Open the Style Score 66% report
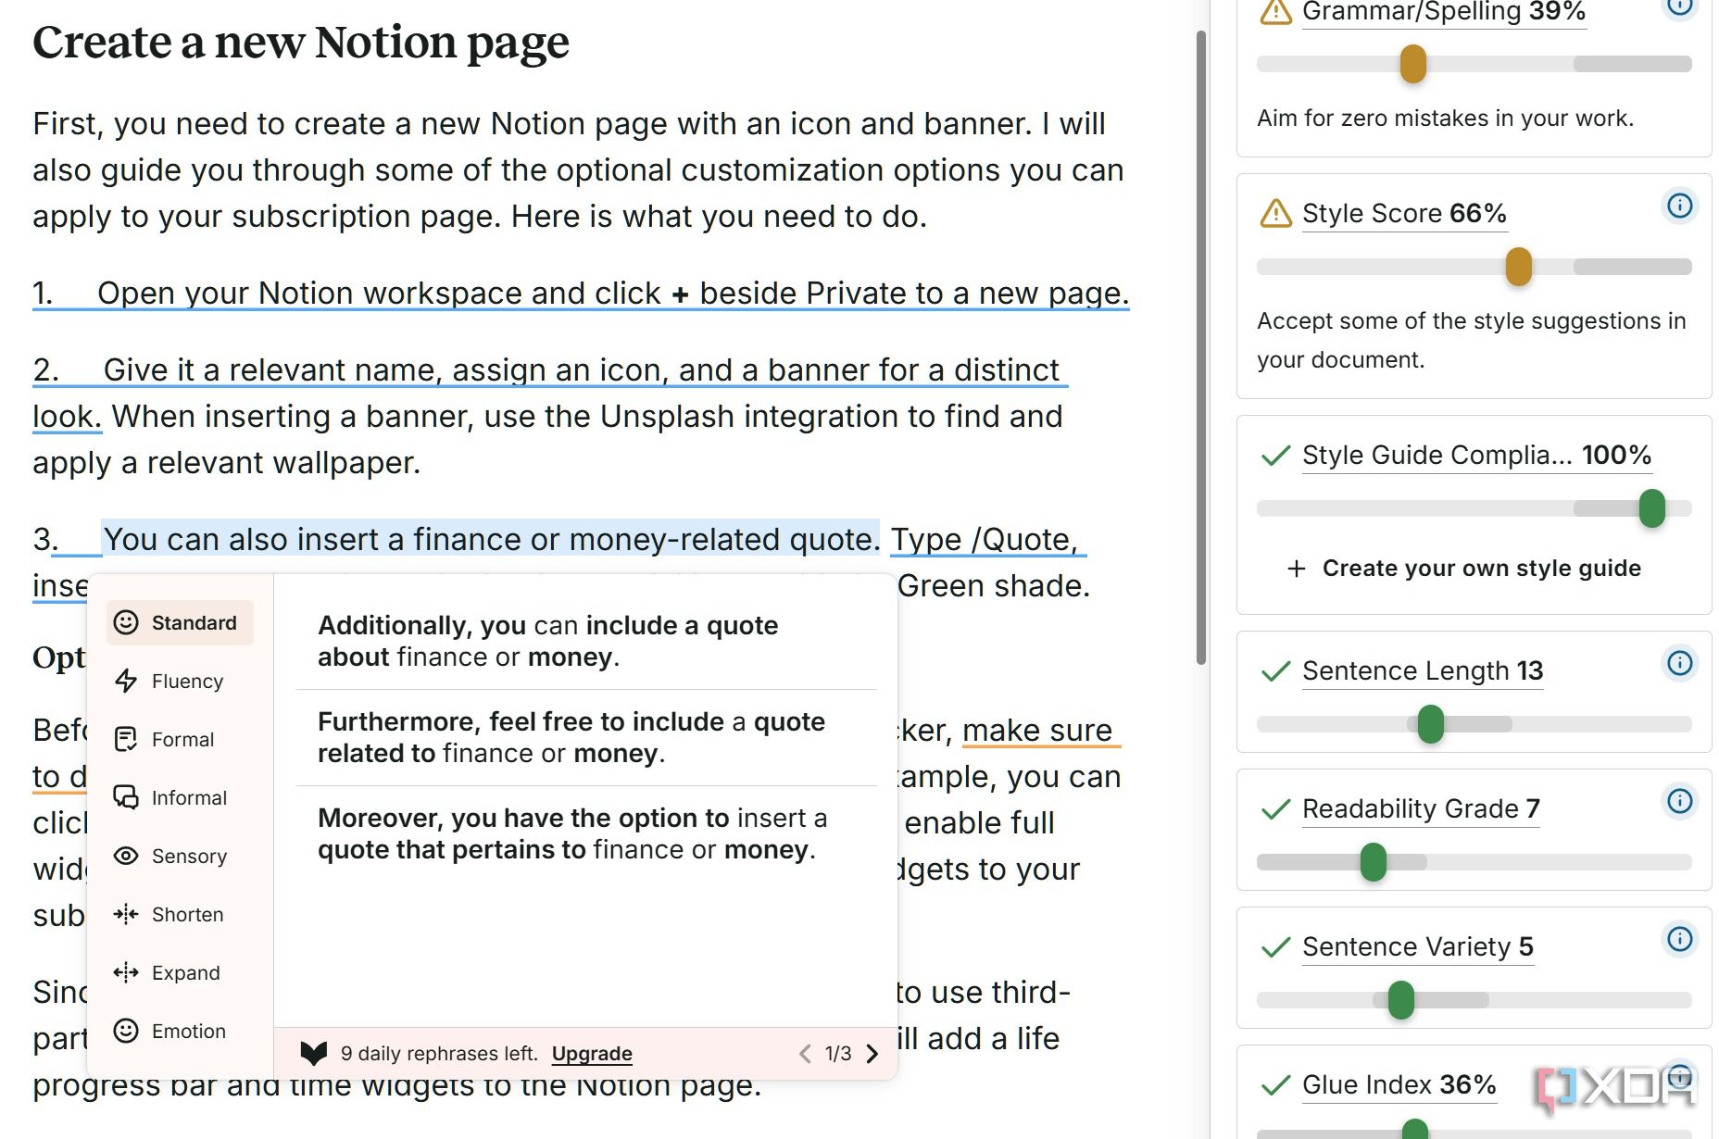Screen dimensions: 1719x1139 point(1404,213)
